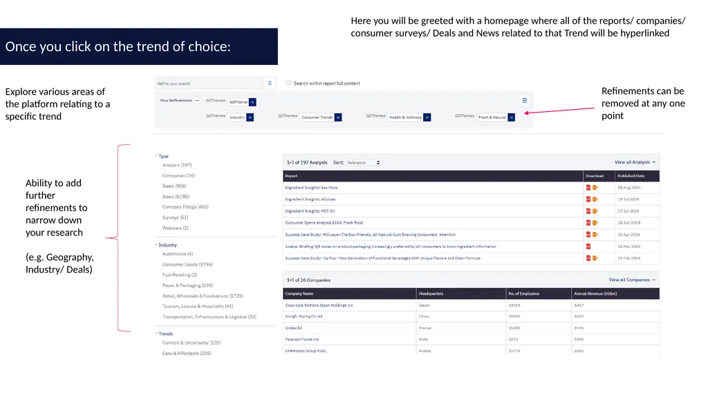This screenshot has width=708, height=397.
Task: Open View all Analysis link
Action: (635, 162)
